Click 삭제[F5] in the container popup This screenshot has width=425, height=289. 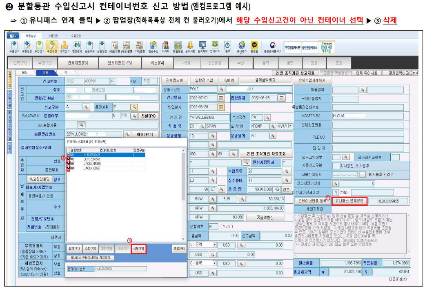click(x=138, y=249)
